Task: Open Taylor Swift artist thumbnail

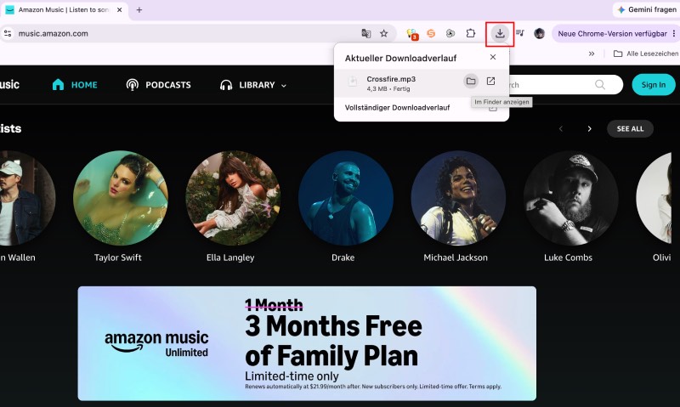Action: 121,198
